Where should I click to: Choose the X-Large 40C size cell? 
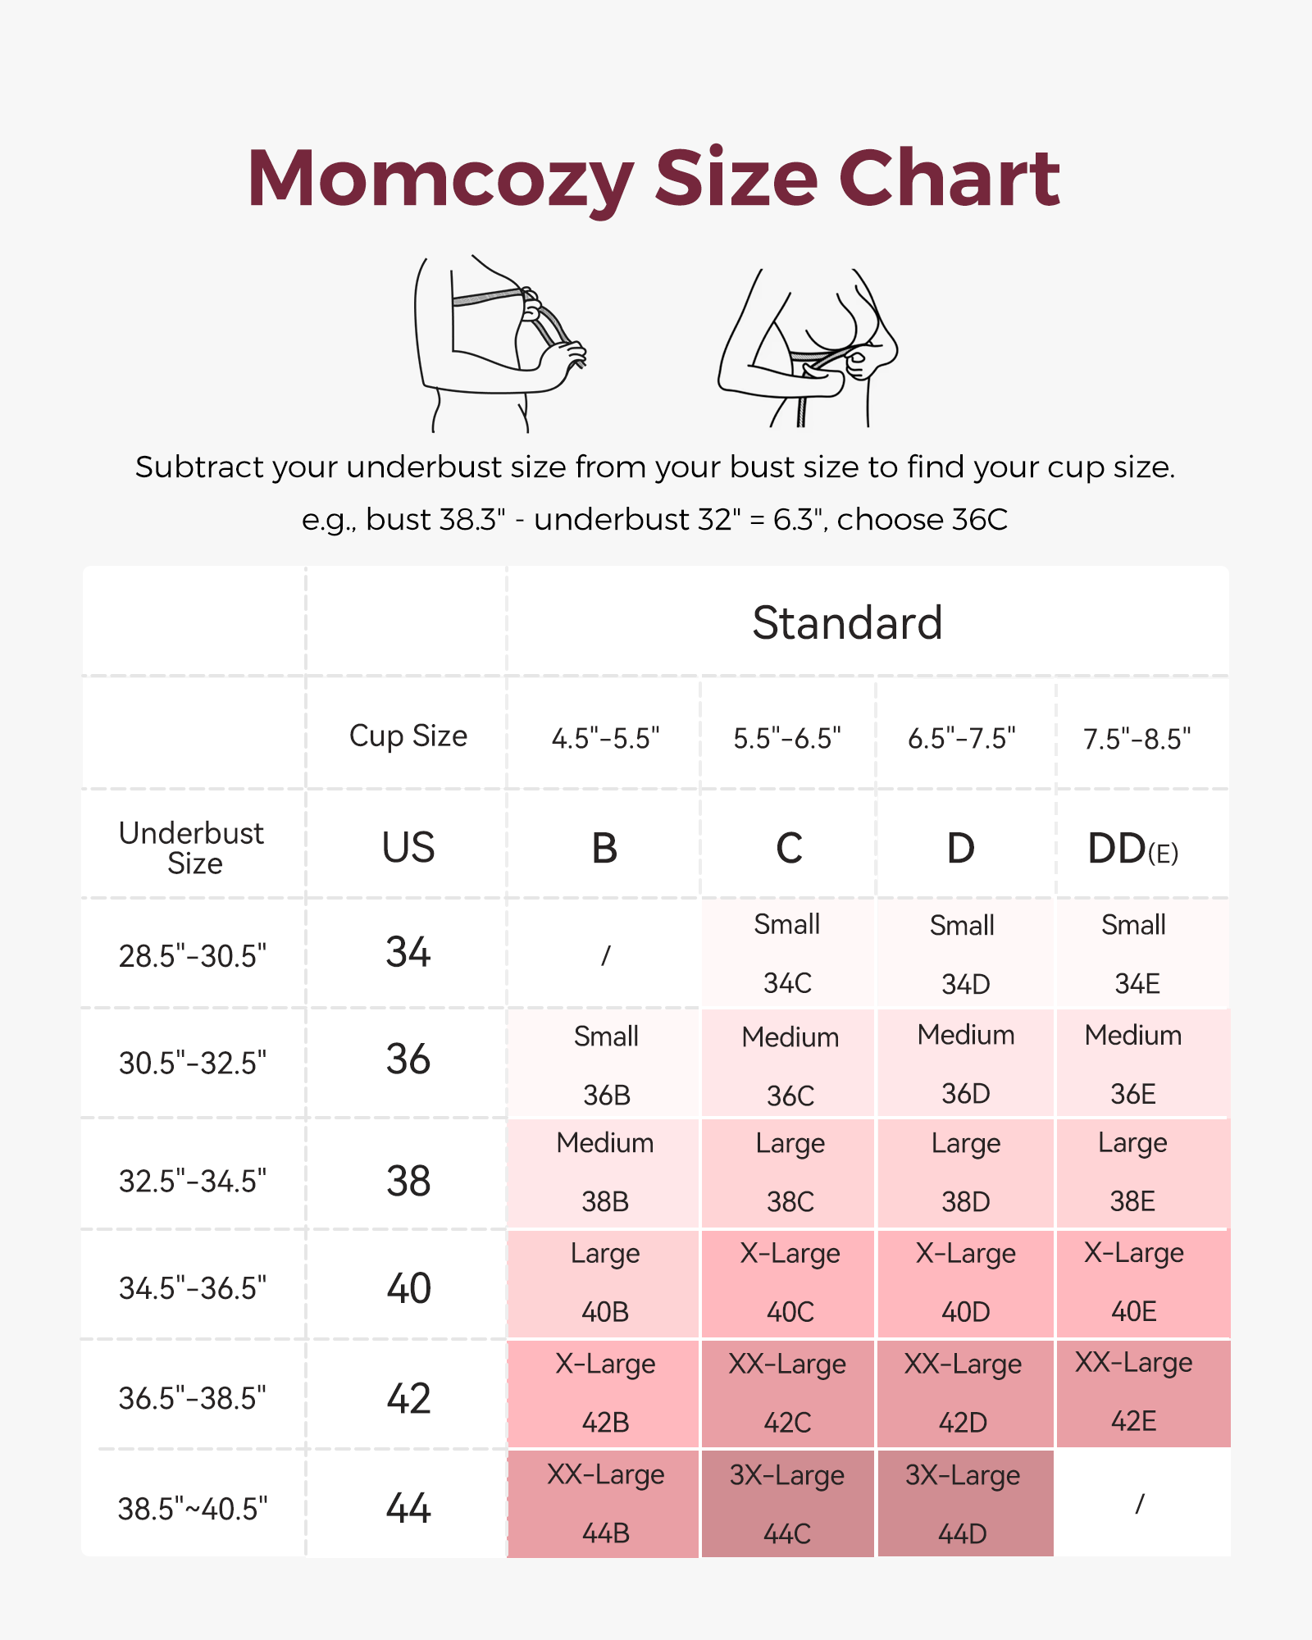(789, 1283)
